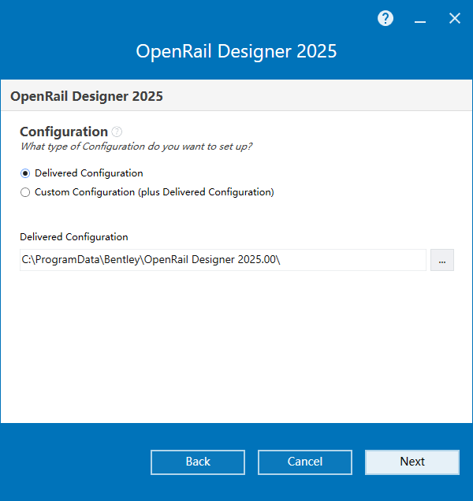Choose the Custom Configuration radio button
The width and height of the screenshot is (473, 501).
[25, 192]
